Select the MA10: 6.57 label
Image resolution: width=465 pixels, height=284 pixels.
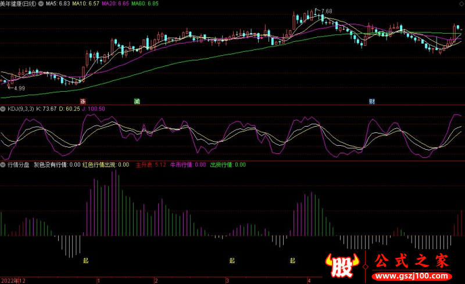tap(85, 4)
